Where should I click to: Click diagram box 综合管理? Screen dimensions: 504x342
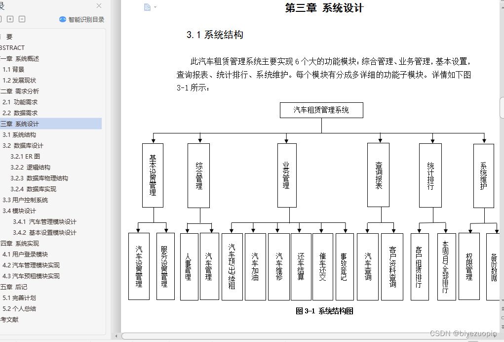pyautogui.click(x=198, y=175)
